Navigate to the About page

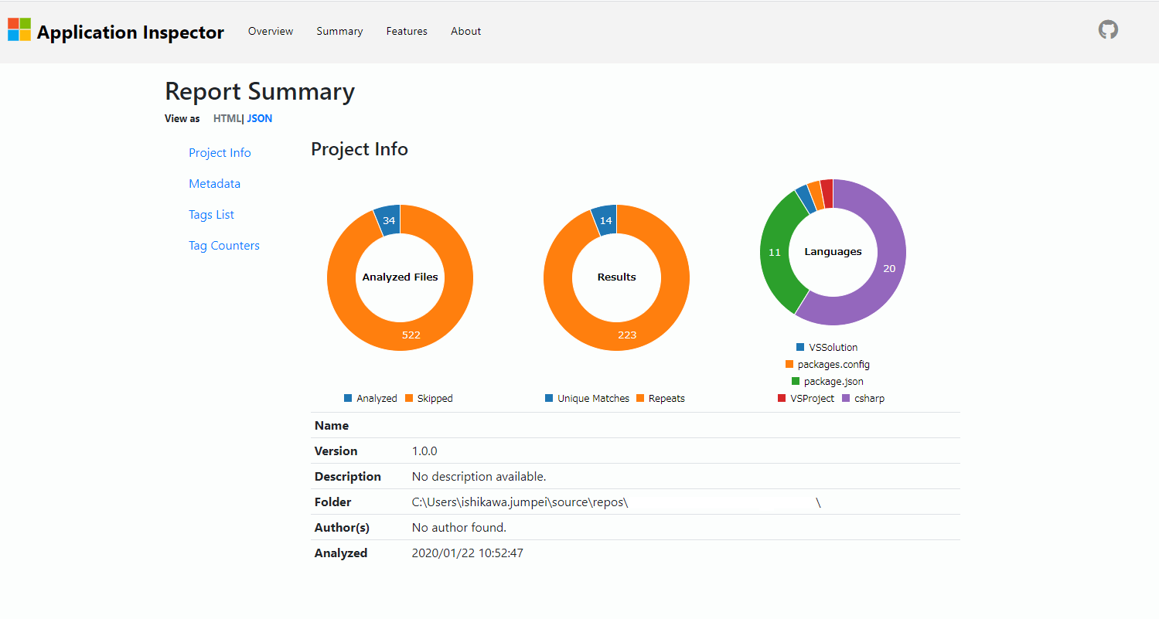click(465, 32)
